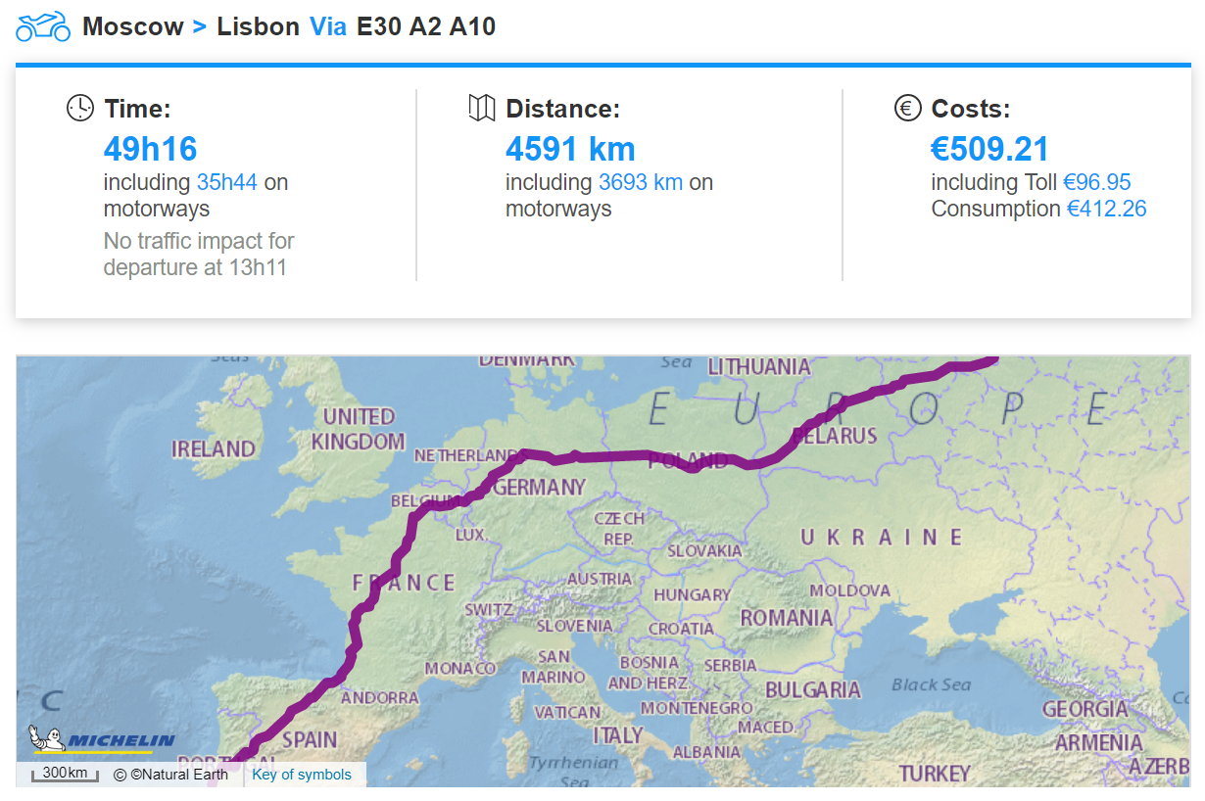This screenshot has width=1205, height=801.
Task: Click the Toll amount €96.95
Action: (x=1097, y=182)
